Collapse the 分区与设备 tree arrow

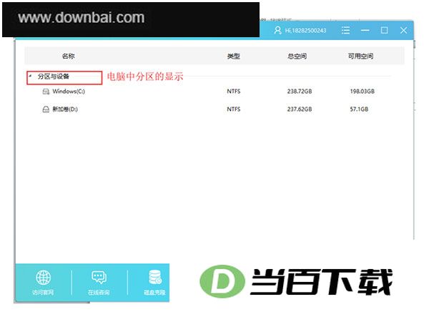tap(30, 76)
